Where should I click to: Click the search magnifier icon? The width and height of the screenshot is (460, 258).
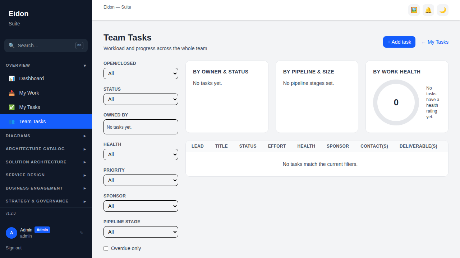point(11,46)
